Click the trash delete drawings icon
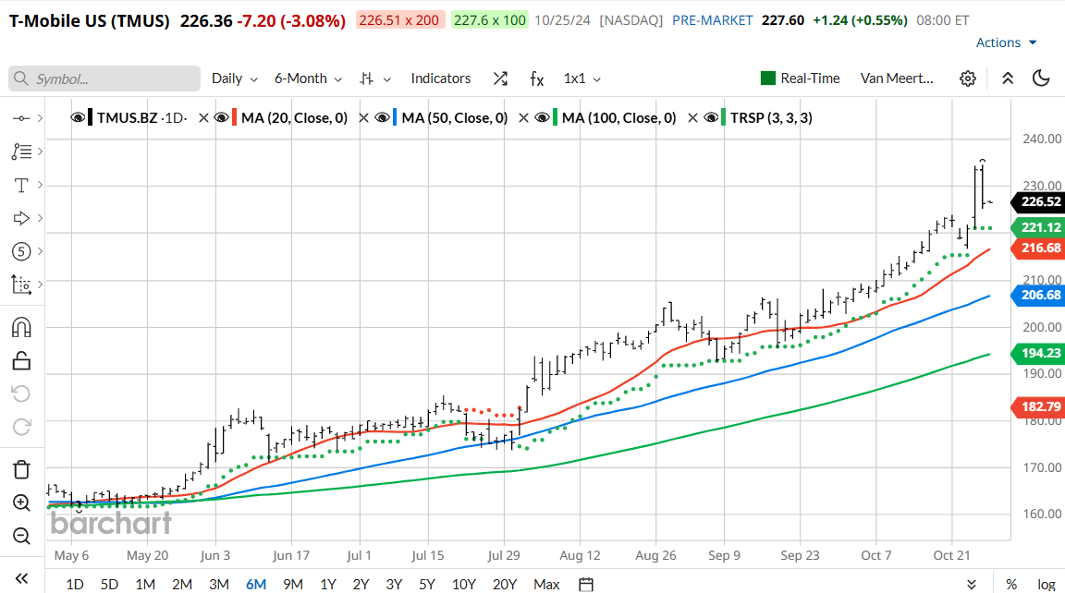The image size is (1065, 593). click(x=21, y=469)
